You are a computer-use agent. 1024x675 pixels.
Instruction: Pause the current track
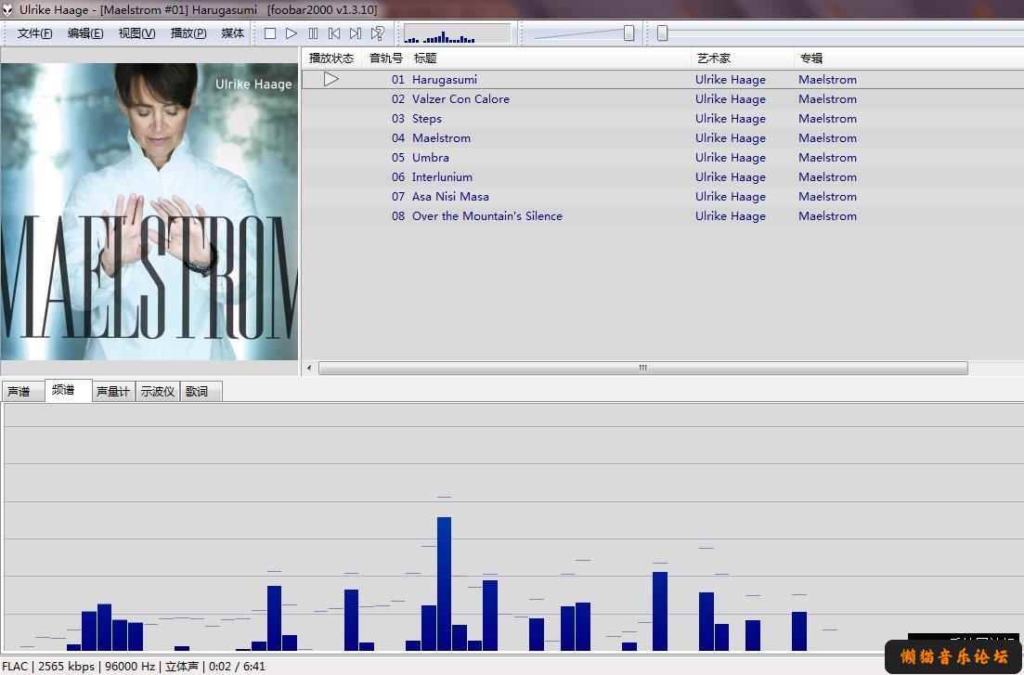tap(313, 33)
